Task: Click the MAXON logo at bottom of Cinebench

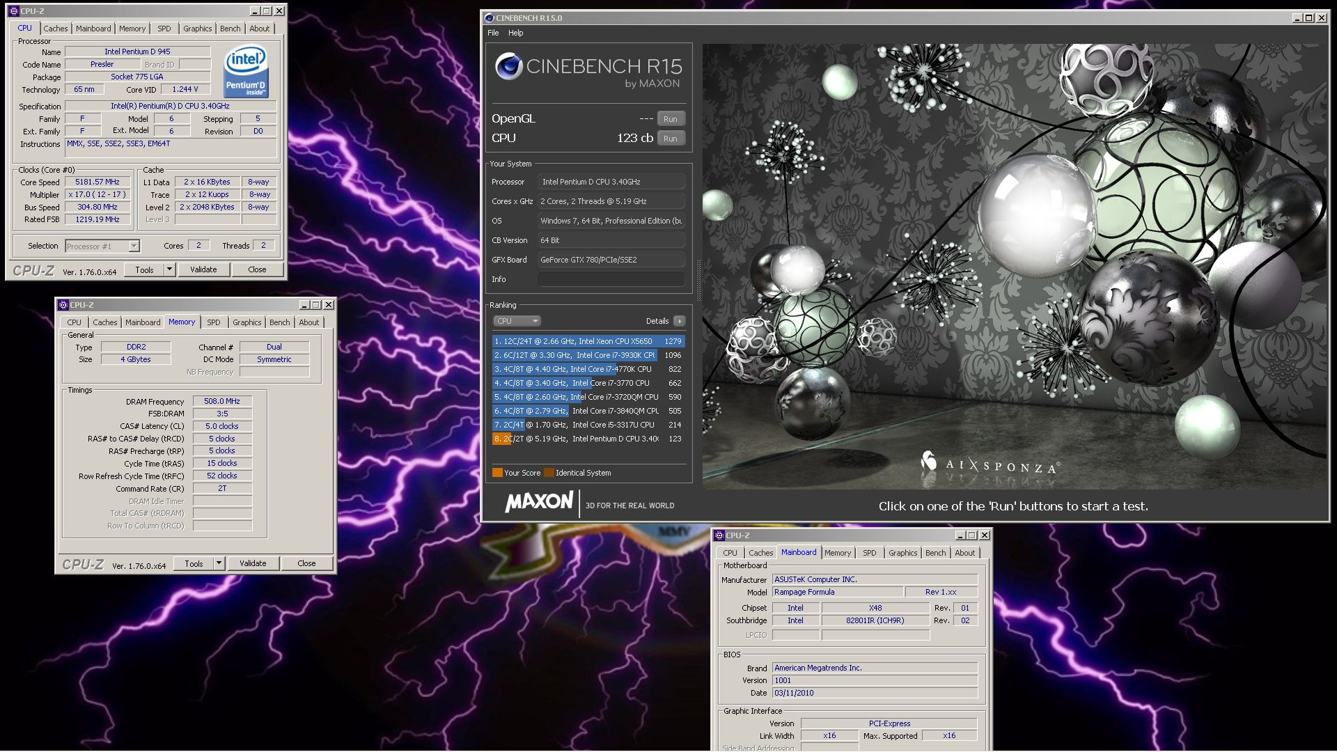Action: click(x=539, y=502)
